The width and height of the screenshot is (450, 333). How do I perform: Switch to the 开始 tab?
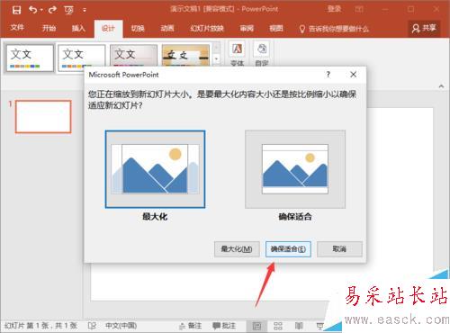(x=49, y=28)
